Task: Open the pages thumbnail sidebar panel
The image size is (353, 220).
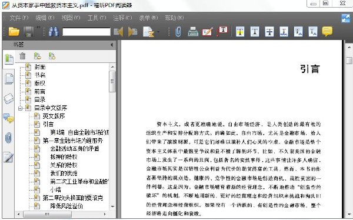Action: (9, 79)
